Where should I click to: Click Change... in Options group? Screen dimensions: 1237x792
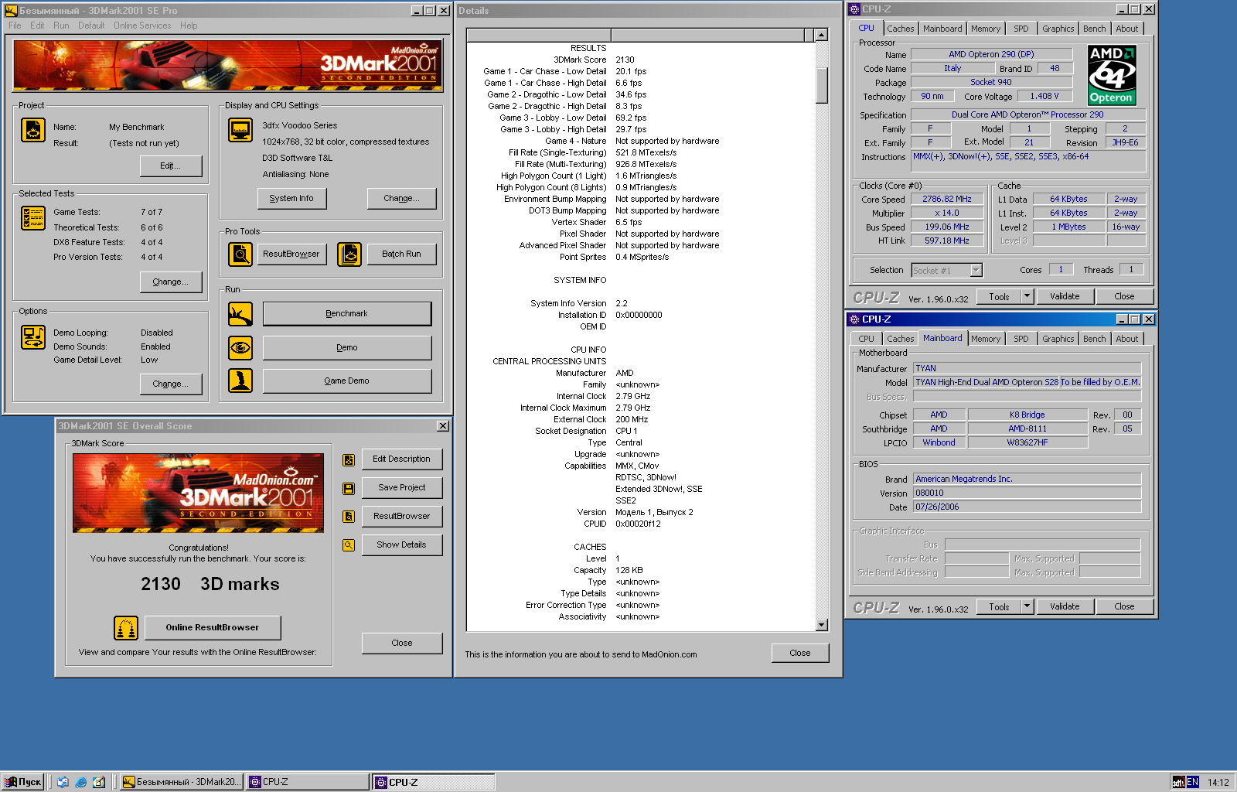click(171, 384)
